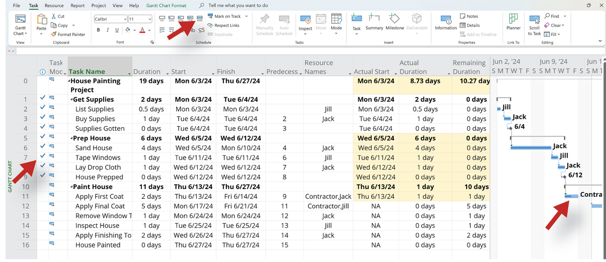Open task Information dialog
Image resolution: width=606 pixels, height=262 pixels.
(446, 22)
